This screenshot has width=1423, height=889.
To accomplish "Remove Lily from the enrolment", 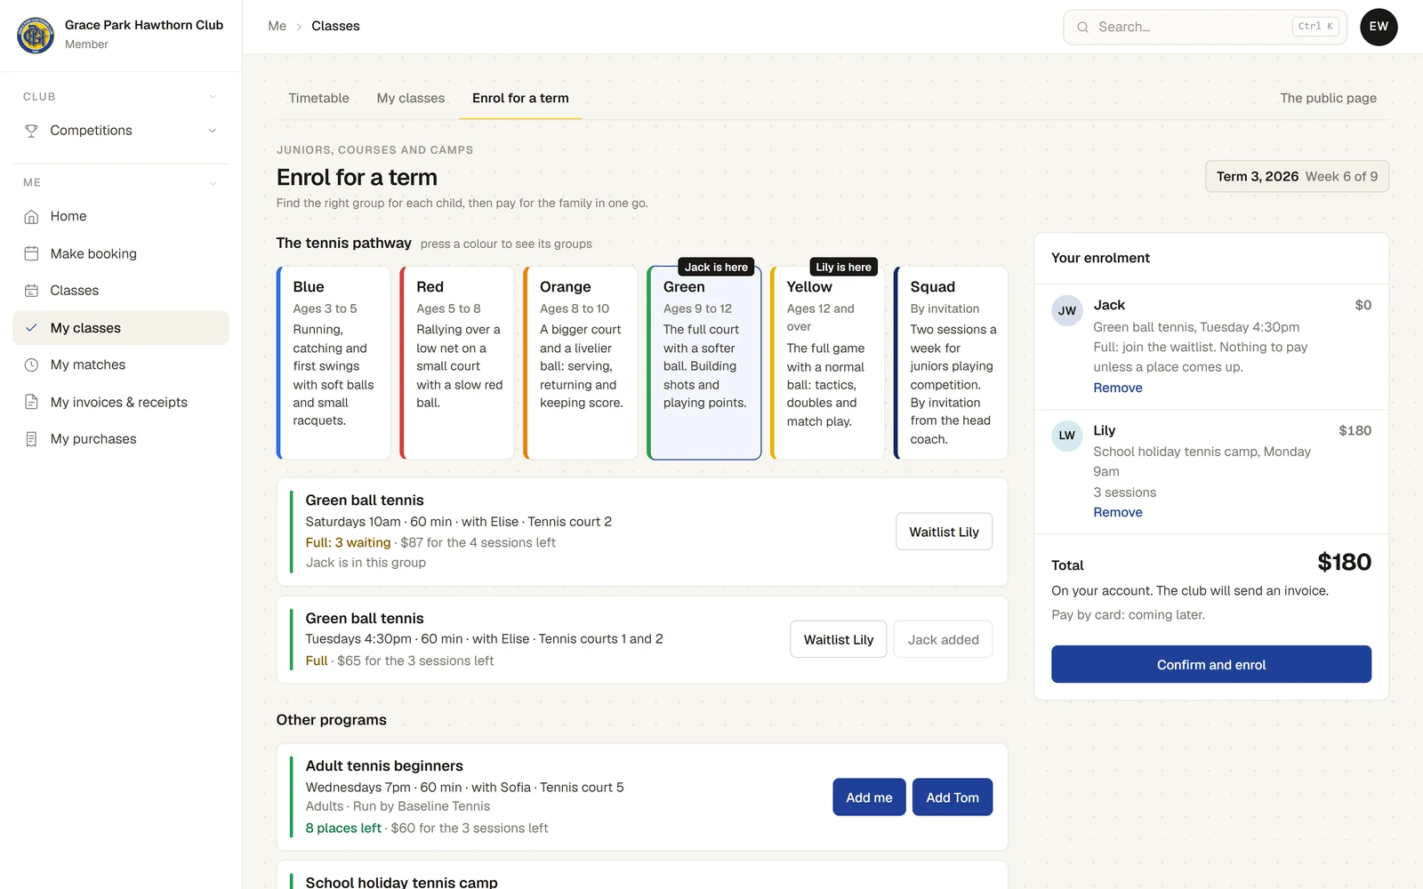I will (x=1117, y=512).
